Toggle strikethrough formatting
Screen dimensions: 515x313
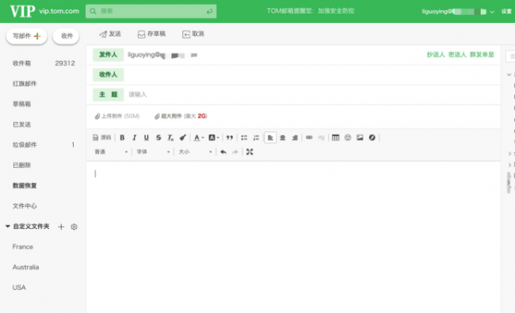pyautogui.click(x=158, y=138)
